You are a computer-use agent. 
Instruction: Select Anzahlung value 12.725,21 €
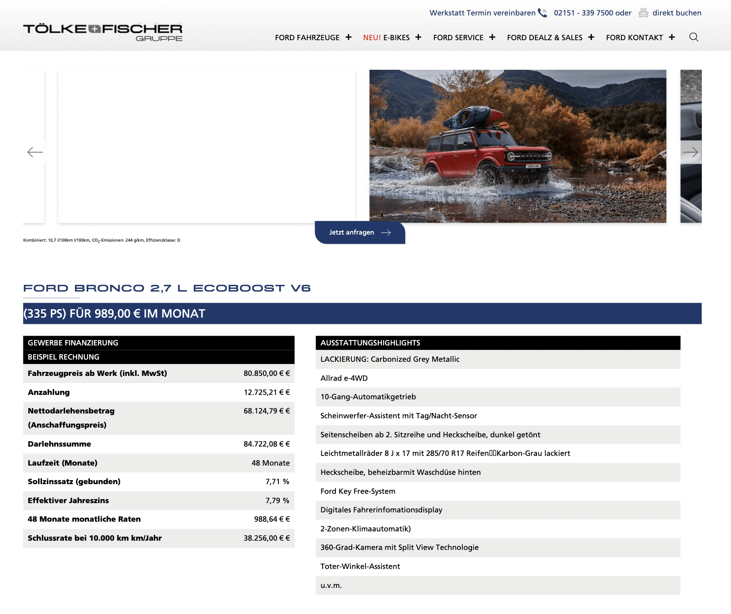point(267,392)
